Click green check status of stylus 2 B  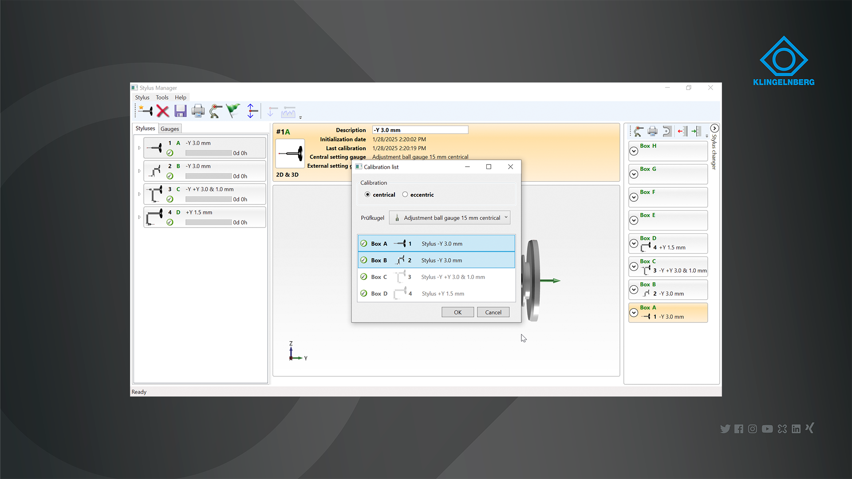pyautogui.click(x=170, y=176)
